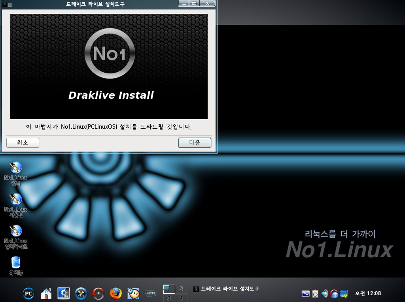Viewport: 405px width, 302px height.
Task: Select 드레이크 라이브 설치도구 taskbar entry
Action: pyautogui.click(x=226, y=289)
